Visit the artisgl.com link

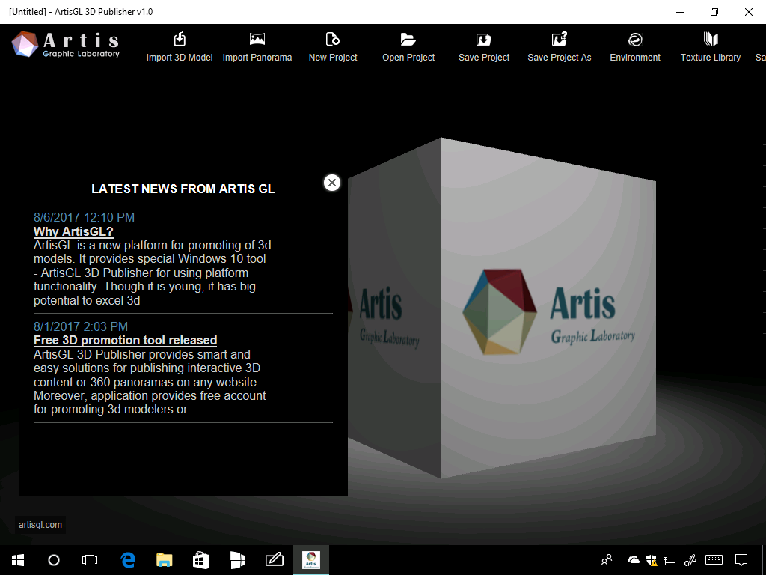point(40,525)
